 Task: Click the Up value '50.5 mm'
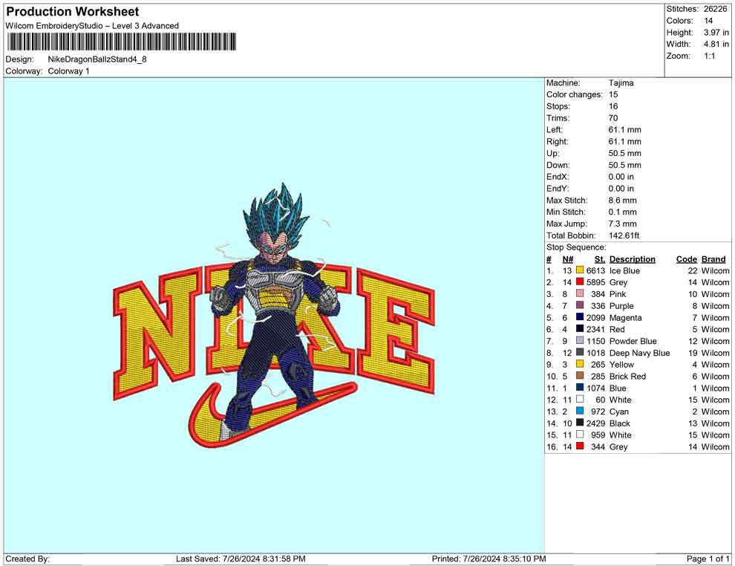625,153
